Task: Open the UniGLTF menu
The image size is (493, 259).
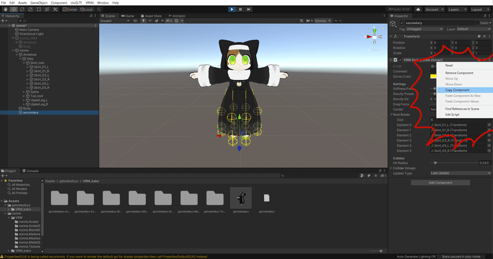Action: [x=76, y=2]
